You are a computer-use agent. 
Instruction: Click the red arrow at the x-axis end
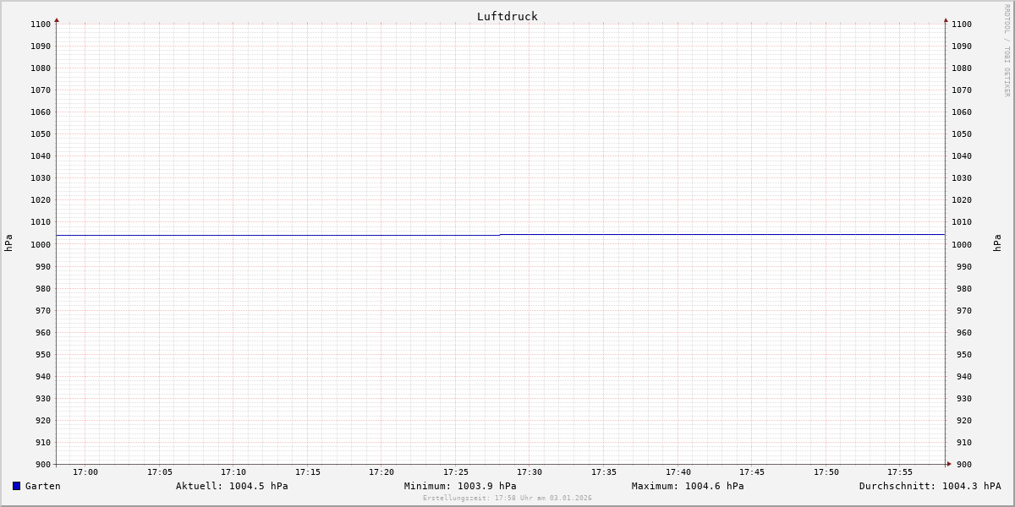(948, 464)
